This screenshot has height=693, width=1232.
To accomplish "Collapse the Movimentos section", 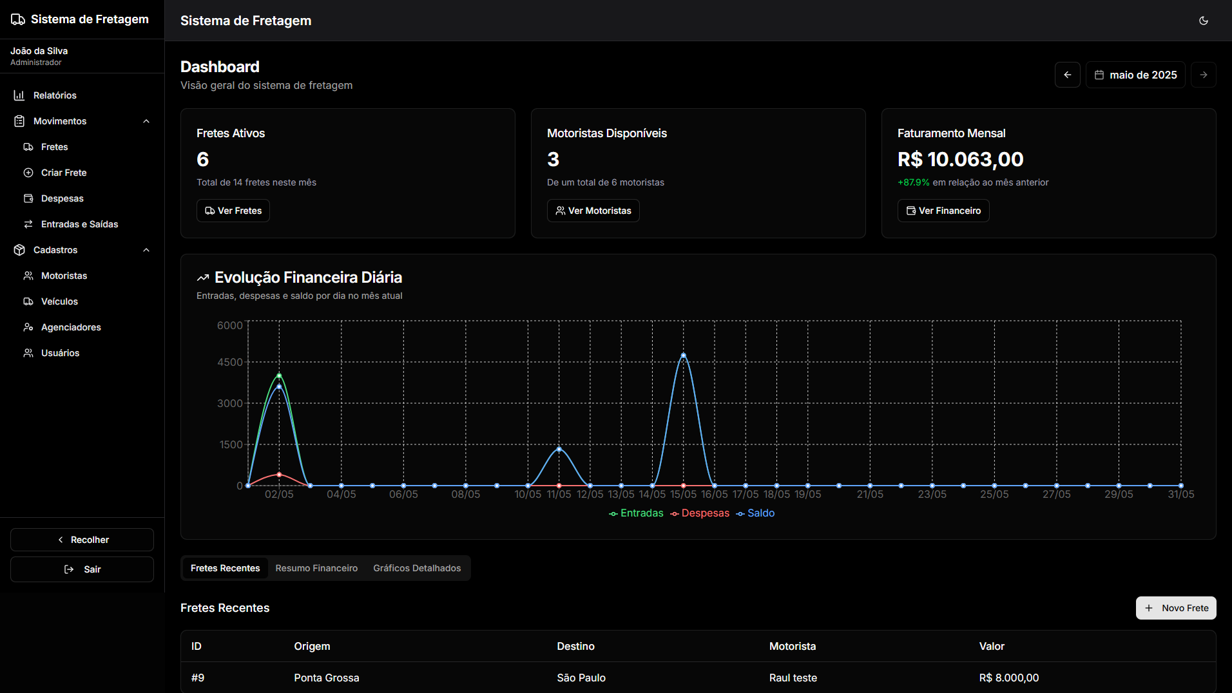I will 146,120.
